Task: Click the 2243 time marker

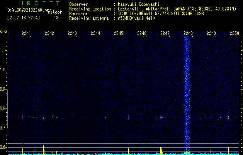Action: pos(72,33)
